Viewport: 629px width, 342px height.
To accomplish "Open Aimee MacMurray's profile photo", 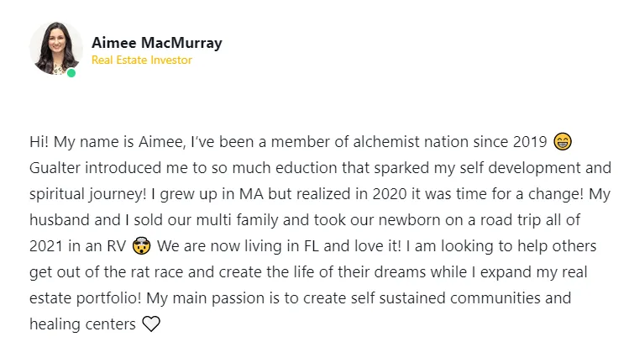I will pyautogui.click(x=55, y=48).
